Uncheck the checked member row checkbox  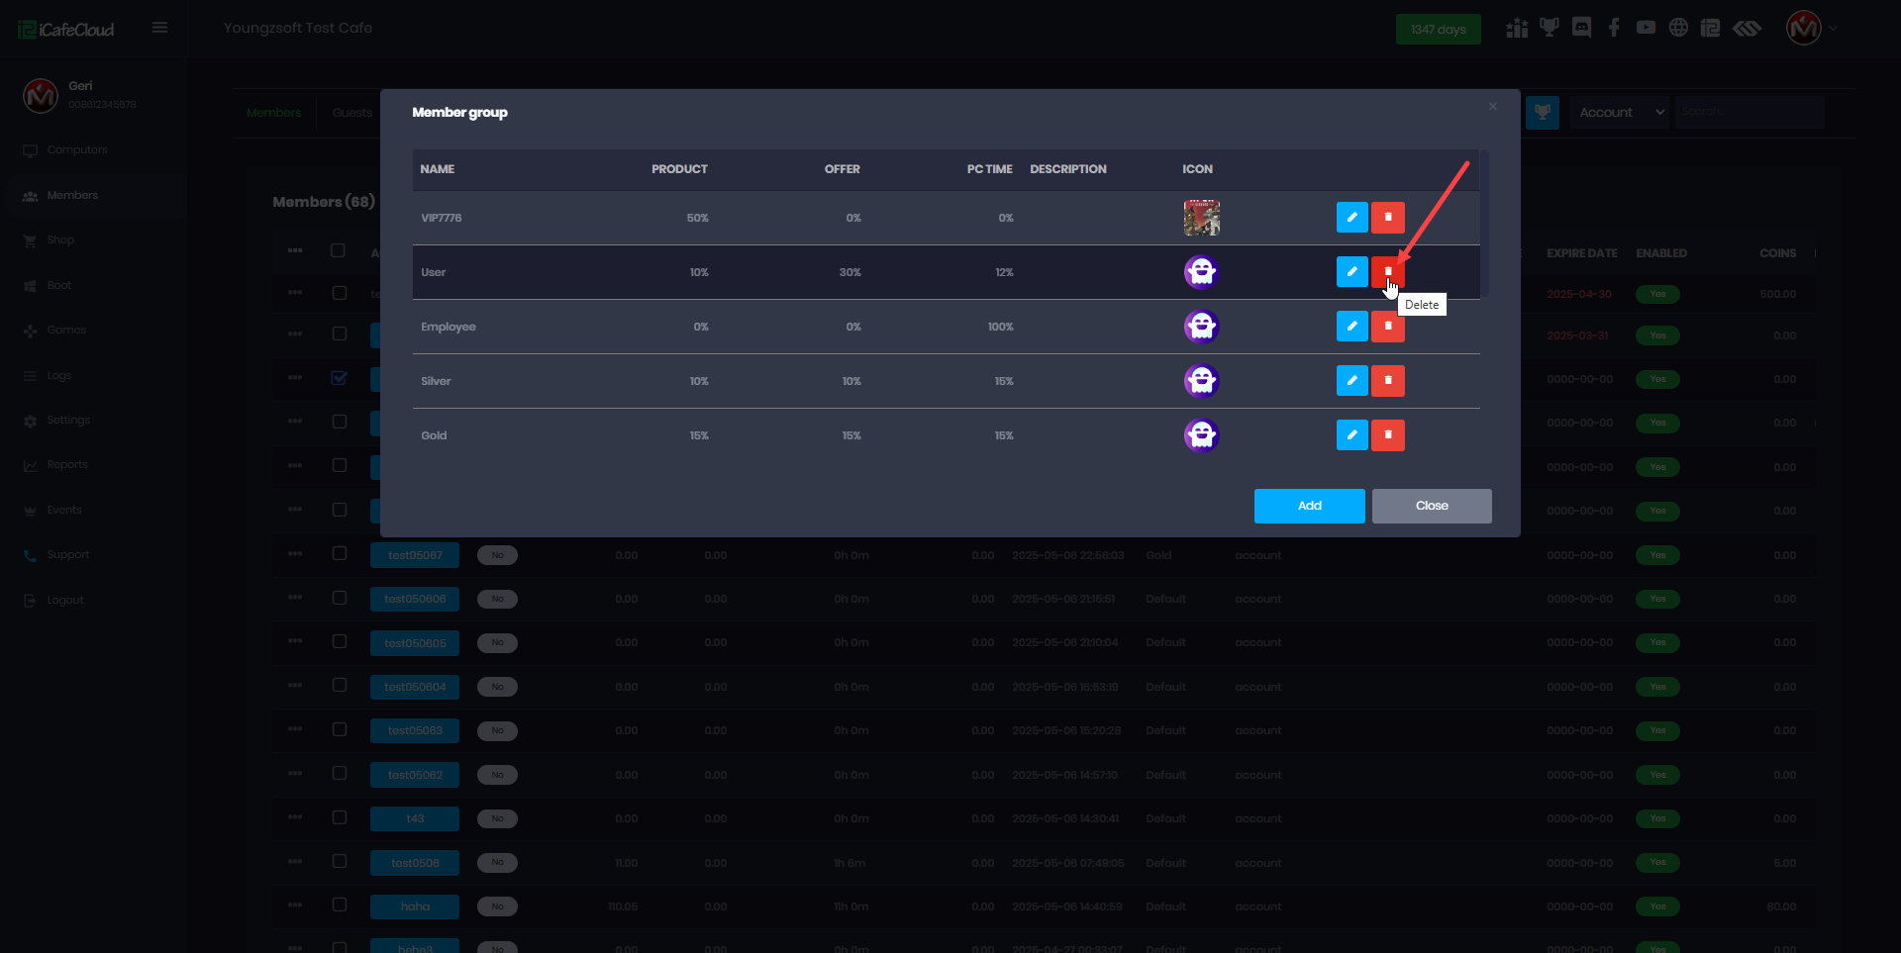coord(340,378)
